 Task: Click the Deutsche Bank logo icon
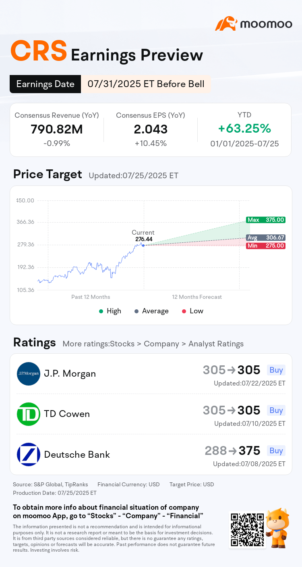[29, 454]
